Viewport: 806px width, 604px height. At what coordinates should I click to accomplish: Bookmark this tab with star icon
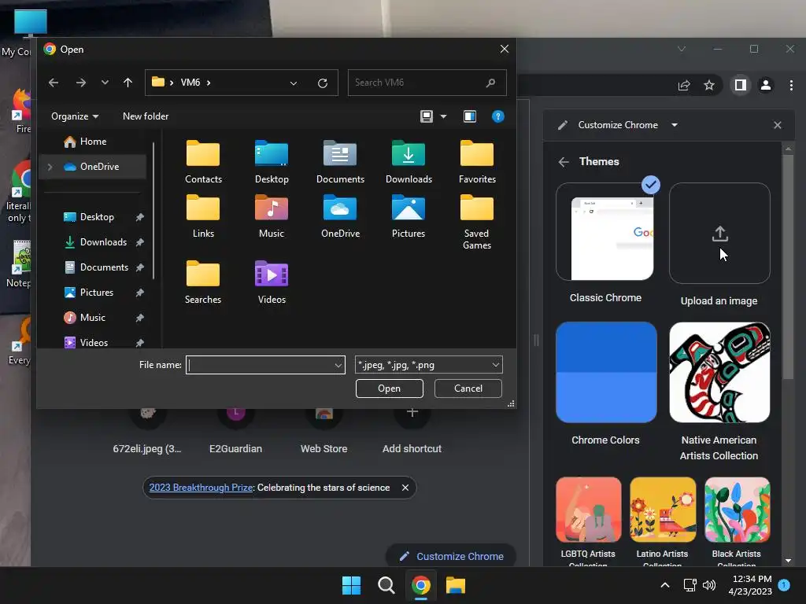[x=709, y=85]
